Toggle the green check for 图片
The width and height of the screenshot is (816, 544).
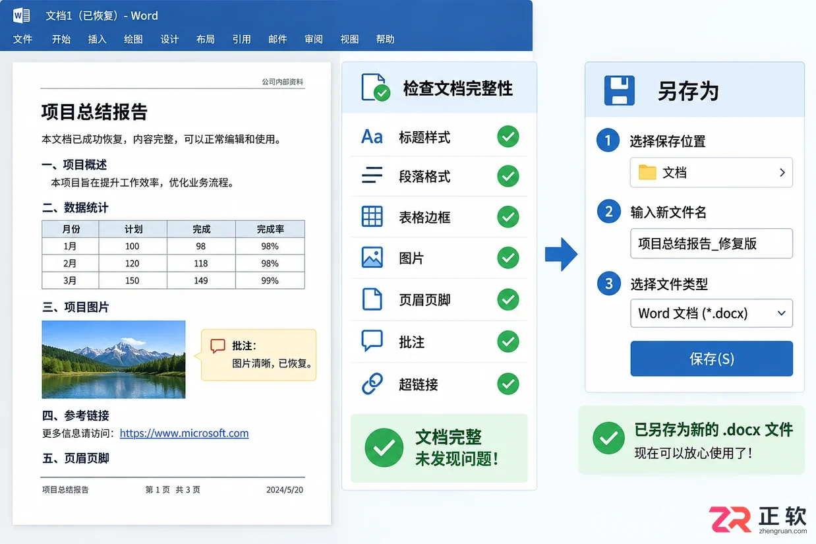508,258
